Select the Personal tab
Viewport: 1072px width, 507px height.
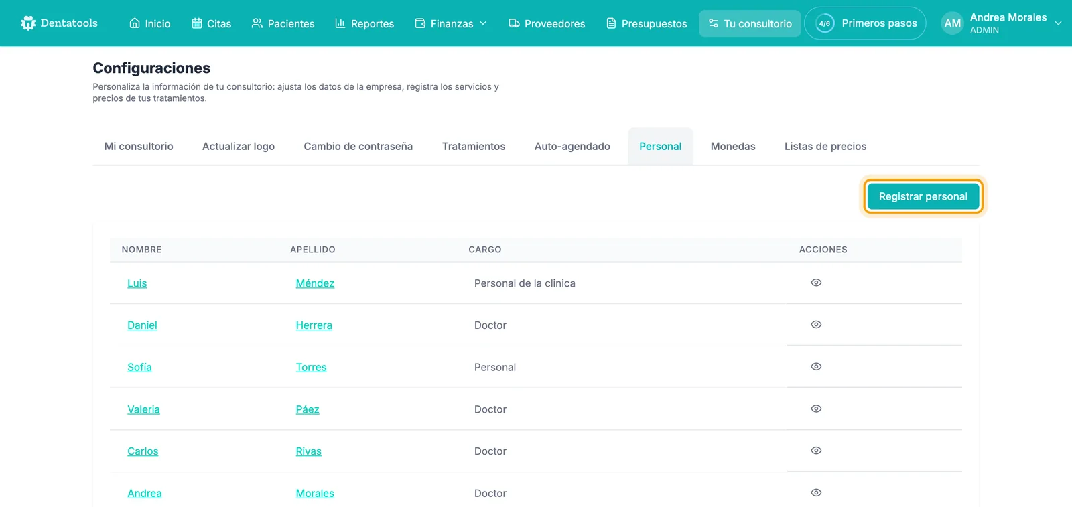click(660, 146)
